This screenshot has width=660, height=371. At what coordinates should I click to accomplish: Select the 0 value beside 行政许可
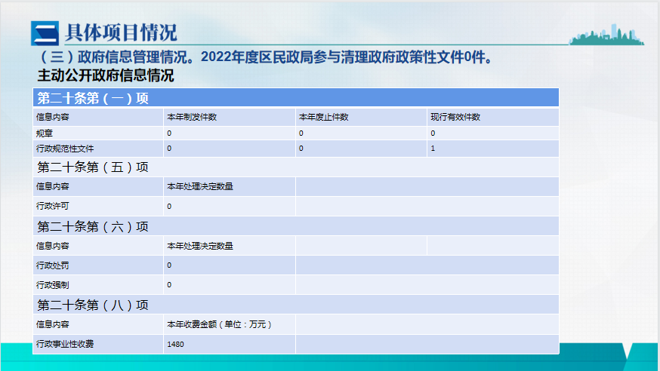(x=169, y=207)
